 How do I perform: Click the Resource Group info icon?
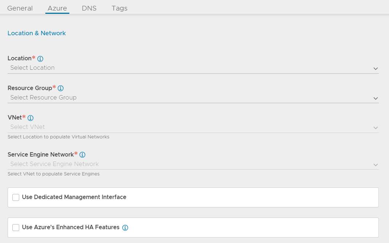(61, 88)
